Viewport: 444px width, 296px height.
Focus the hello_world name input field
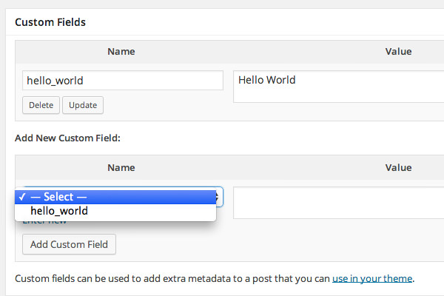point(123,81)
